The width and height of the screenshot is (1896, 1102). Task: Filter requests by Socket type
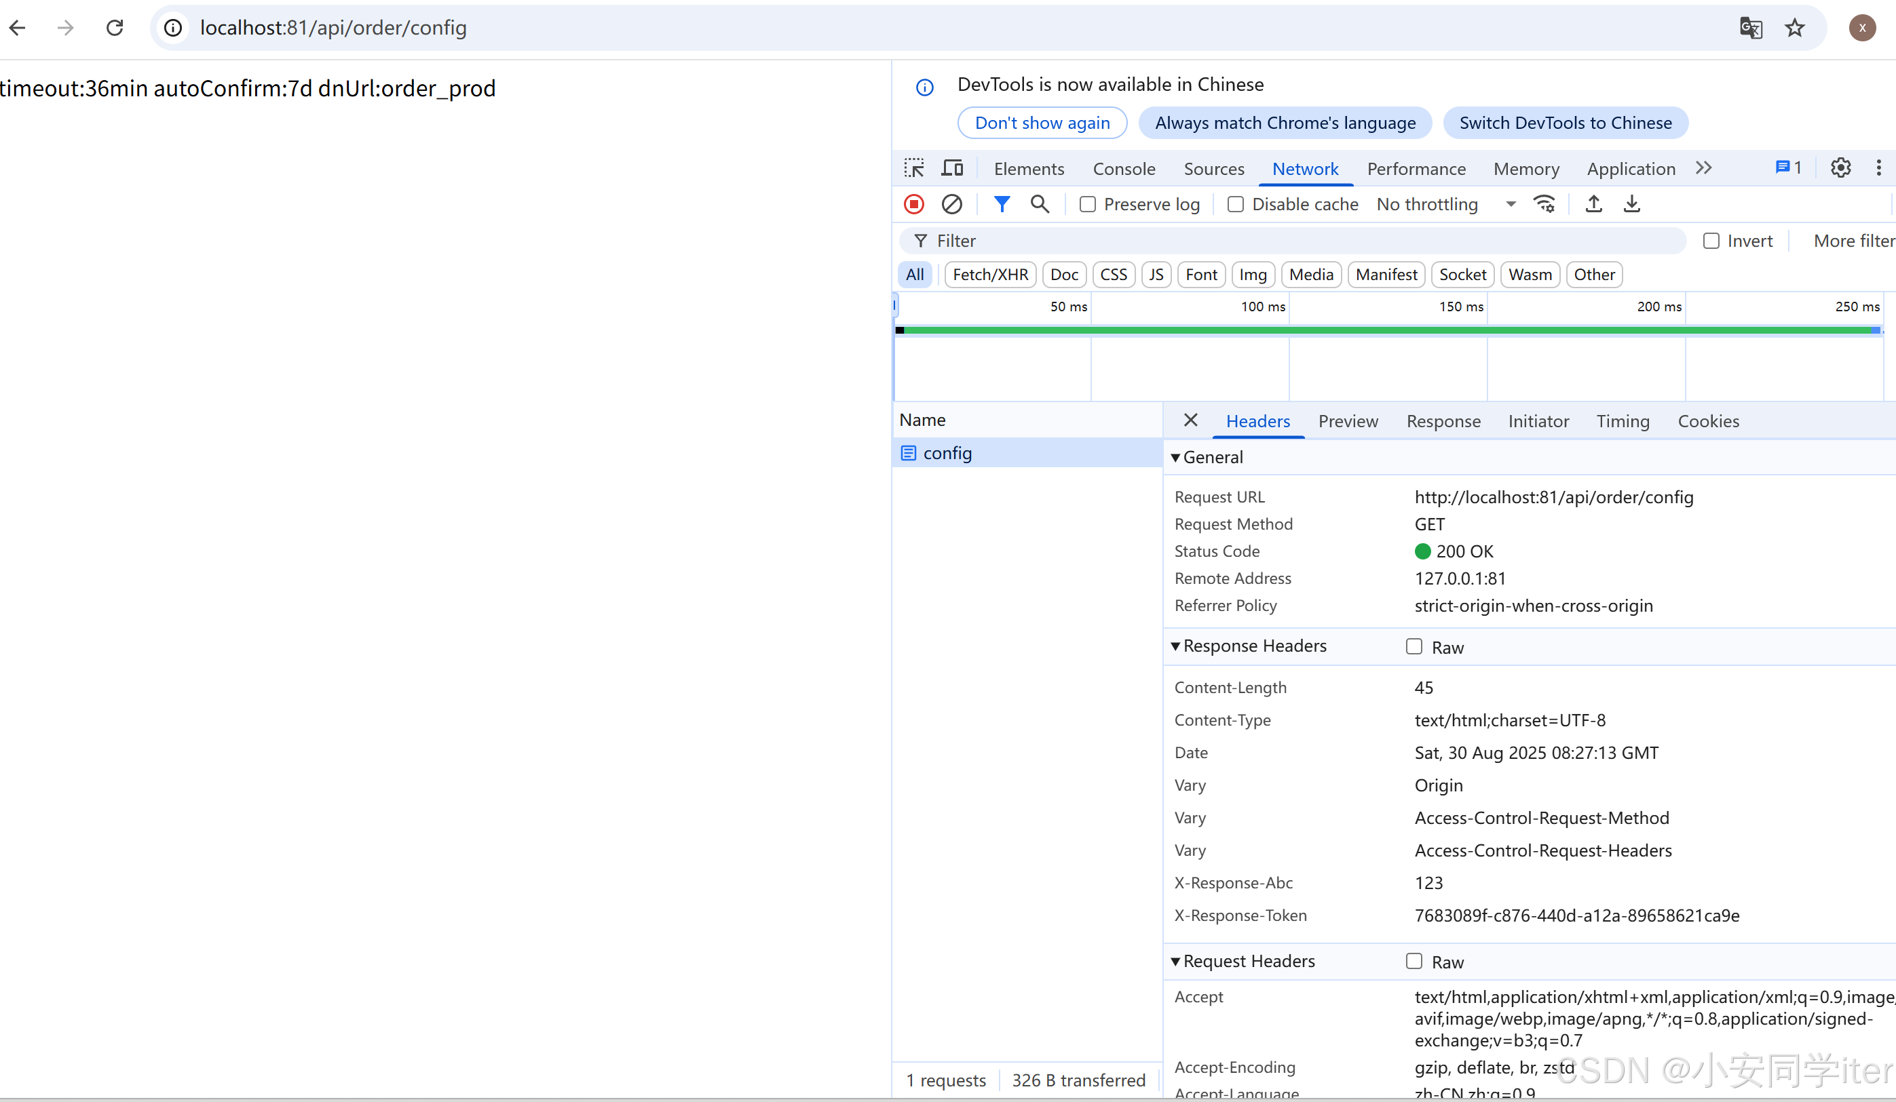1462,275
